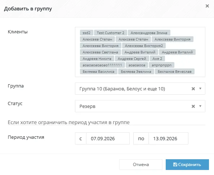Select the Александрова Элина client tag
Image resolution: width=214 pixels, height=175 pixels.
coord(149,33)
